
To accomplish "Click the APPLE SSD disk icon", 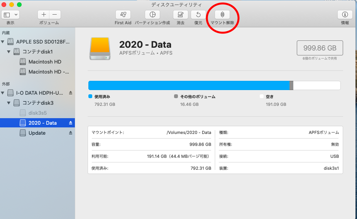I will pyautogui.click(x=10, y=42).
